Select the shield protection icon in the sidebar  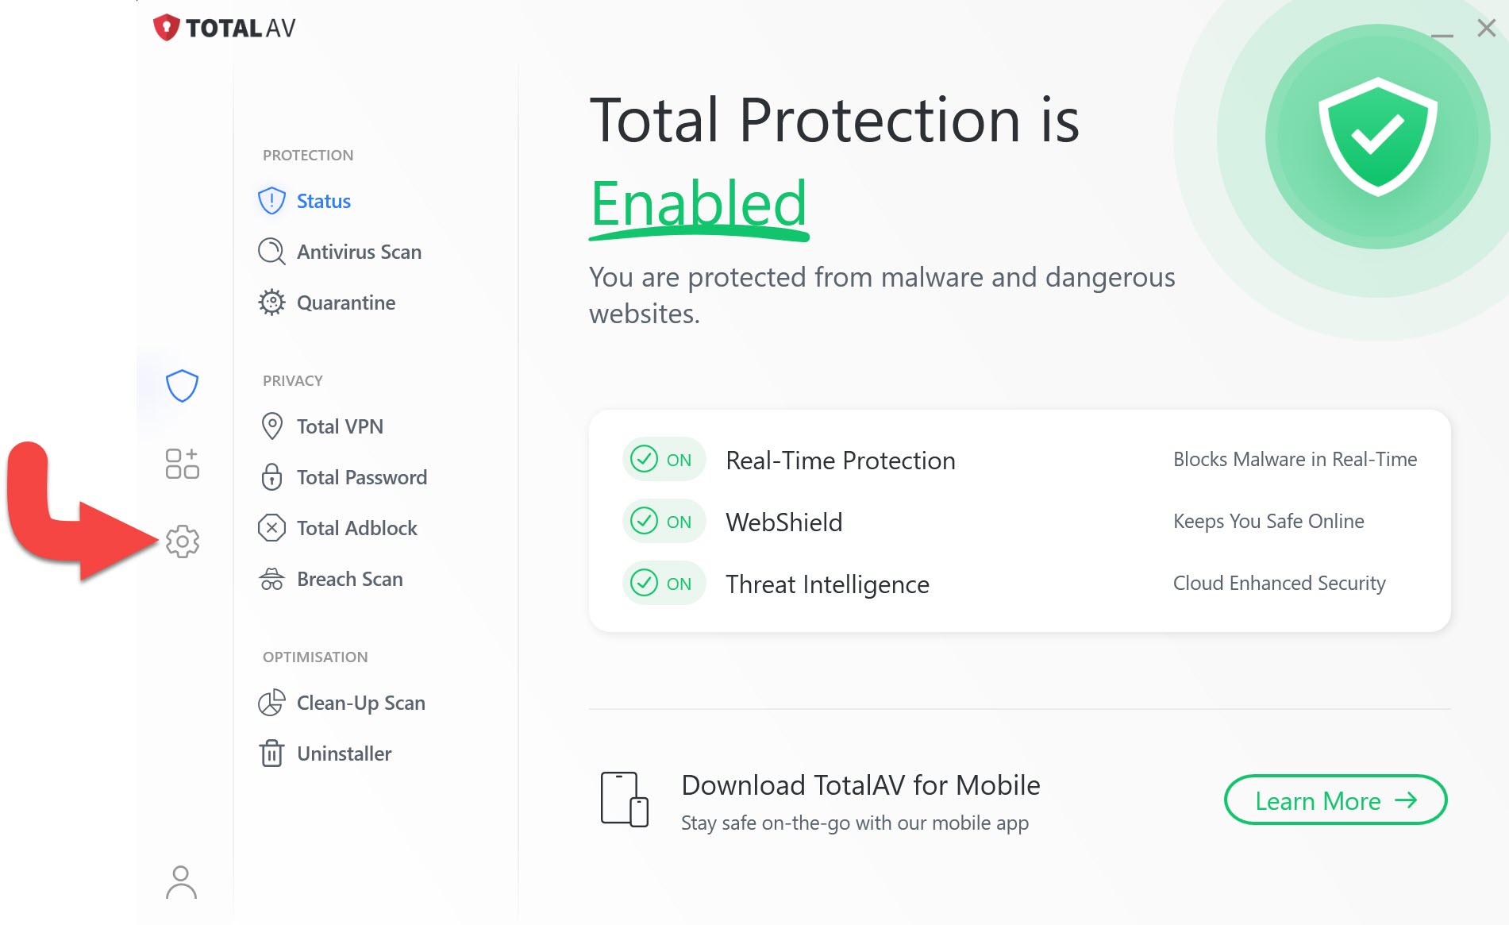[182, 386]
